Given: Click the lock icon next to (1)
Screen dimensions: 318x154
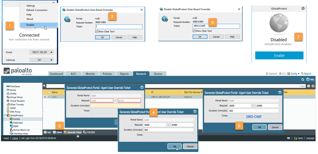Looking at the screenshot, I should pos(280,73).
